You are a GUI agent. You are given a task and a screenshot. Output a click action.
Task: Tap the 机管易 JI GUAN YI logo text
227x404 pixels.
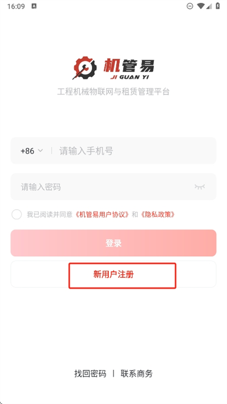(129, 69)
